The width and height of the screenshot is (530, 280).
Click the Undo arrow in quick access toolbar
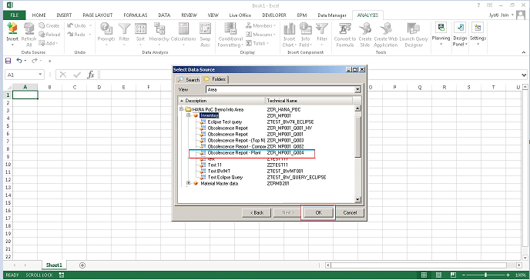click(19, 61)
